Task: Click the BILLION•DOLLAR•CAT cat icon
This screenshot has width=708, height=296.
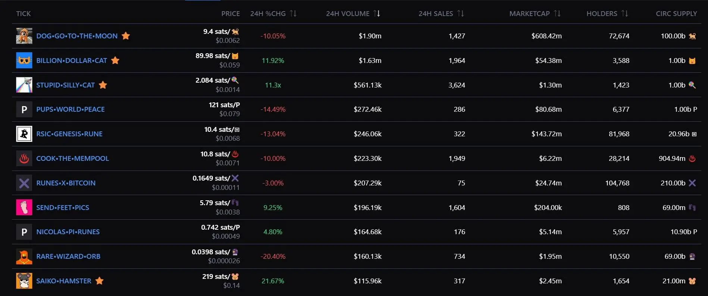Action: pos(24,60)
